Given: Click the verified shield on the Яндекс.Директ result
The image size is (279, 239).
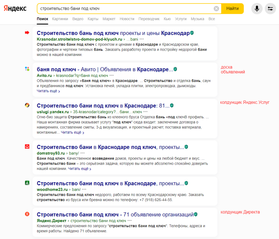Looking at the screenshot, I should 196,214.
